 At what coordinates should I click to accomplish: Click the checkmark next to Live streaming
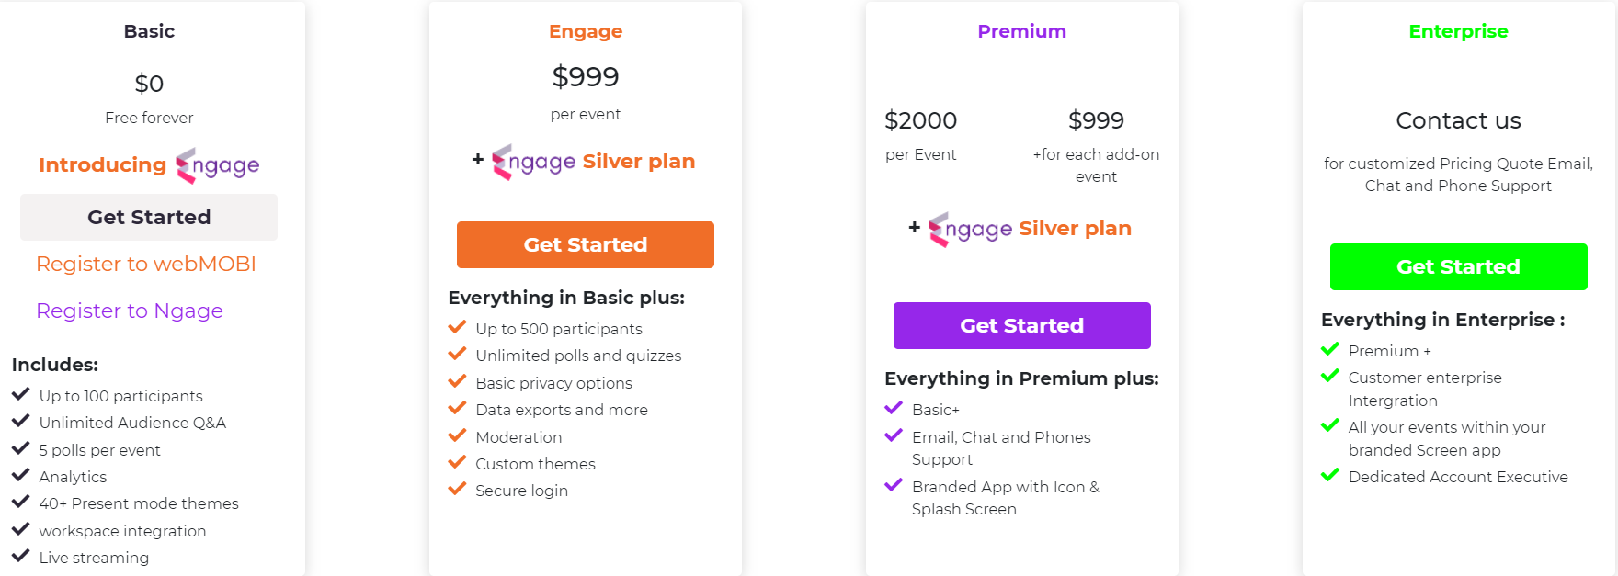(x=21, y=555)
